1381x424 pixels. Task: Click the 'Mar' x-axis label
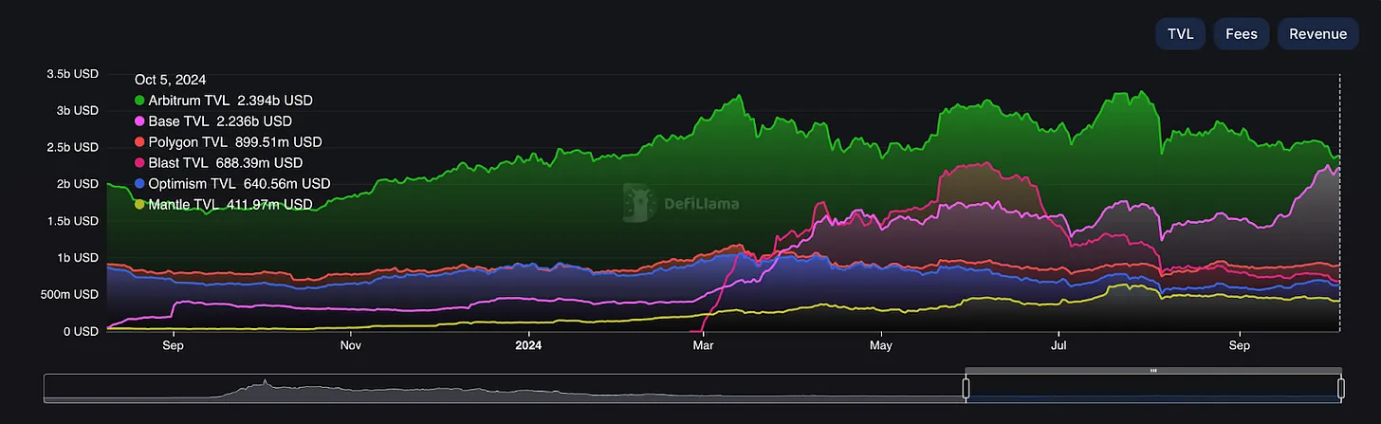[704, 347]
